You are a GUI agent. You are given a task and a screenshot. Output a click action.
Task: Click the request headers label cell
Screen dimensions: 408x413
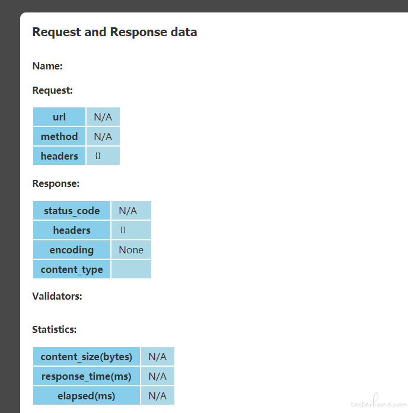click(59, 156)
